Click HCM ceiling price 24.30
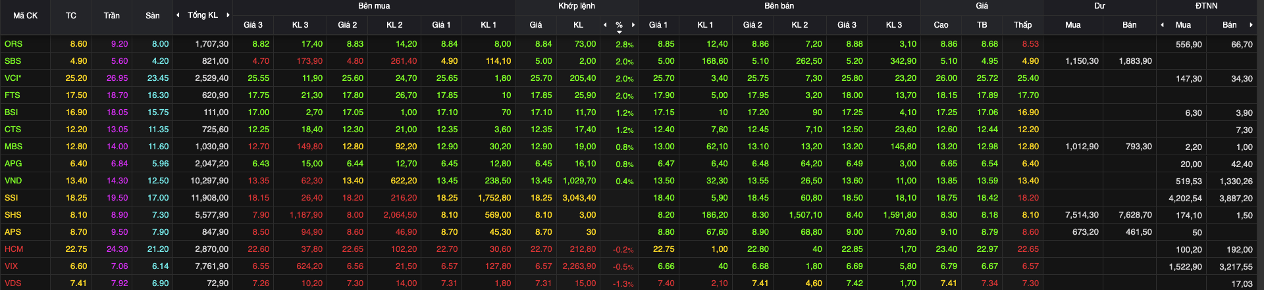The image size is (1264, 290). pyautogui.click(x=117, y=249)
